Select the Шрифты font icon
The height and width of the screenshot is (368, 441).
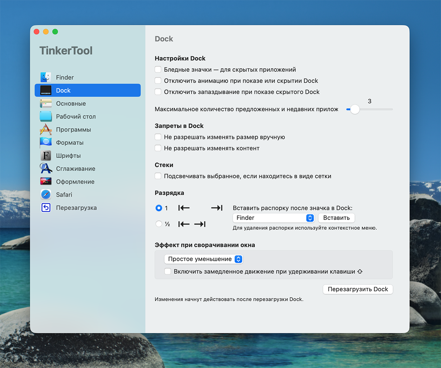pyautogui.click(x=46, y=155)
